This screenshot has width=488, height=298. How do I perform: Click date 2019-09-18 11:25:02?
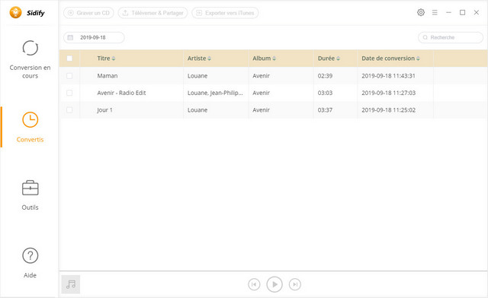point(388,110)
